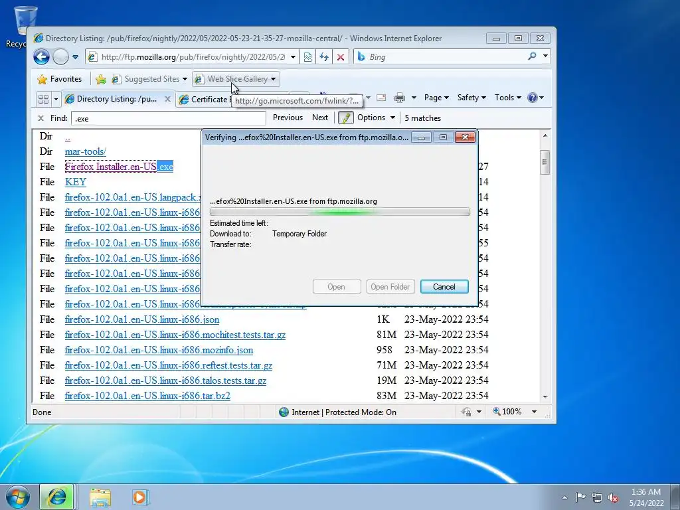The image size is (680, 510).
Task: Expand the Suggested Sites dropdown arrow
Action: tap(185, 79)
